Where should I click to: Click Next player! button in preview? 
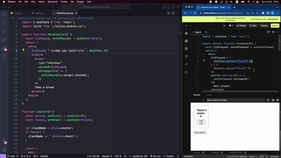click(200, 133)
